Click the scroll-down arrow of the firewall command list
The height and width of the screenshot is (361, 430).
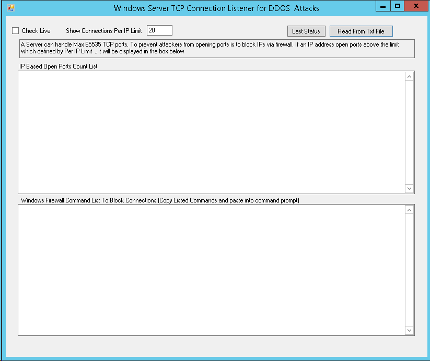click(409, 330)
